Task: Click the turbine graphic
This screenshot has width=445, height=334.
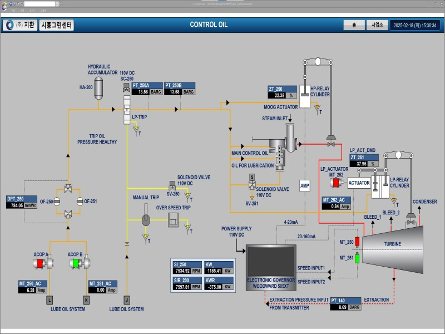Action: 393,249
